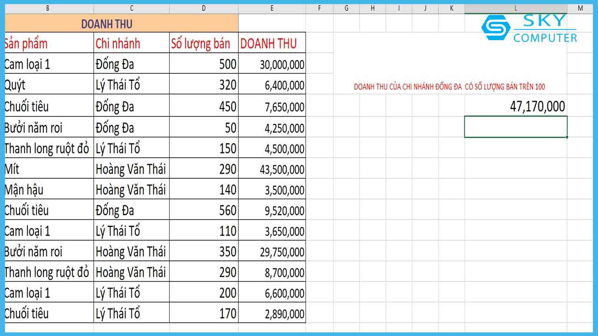
Task: Select column E header
Action: pyautogui.click(x=272, y=8)
